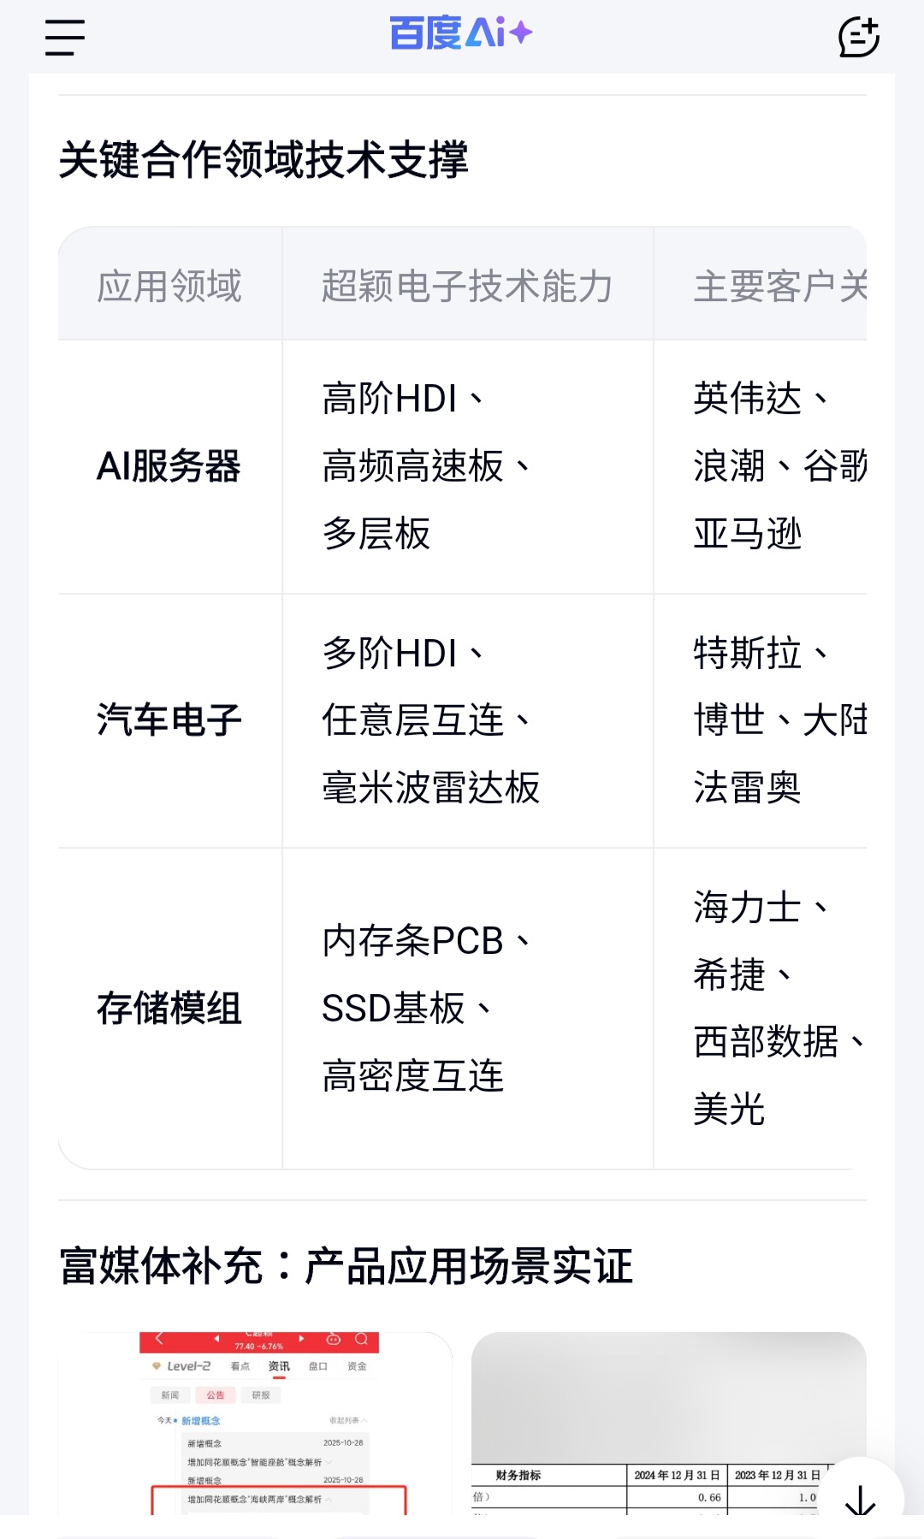The height and width of the screenshot is (1539, 924).
Task: Open the hamburger menu
Action: [x=65, y=38]
